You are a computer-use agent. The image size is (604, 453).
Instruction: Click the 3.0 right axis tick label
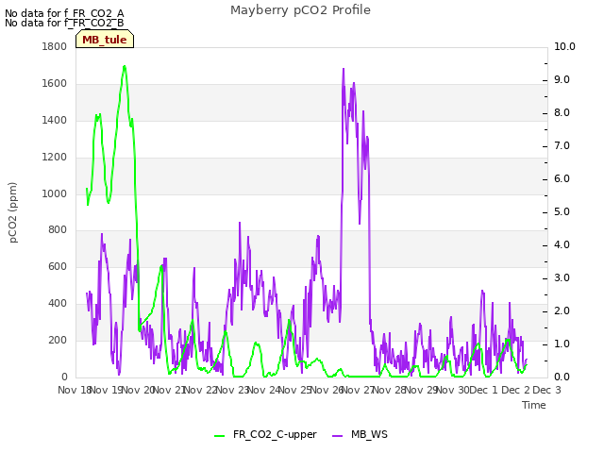(562, 278)
